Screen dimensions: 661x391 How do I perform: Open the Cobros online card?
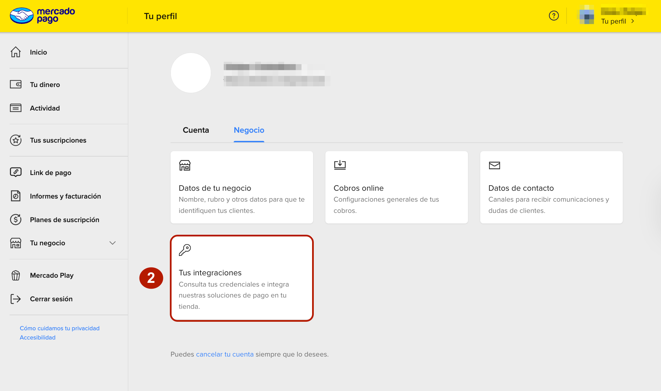pos(396,187)
